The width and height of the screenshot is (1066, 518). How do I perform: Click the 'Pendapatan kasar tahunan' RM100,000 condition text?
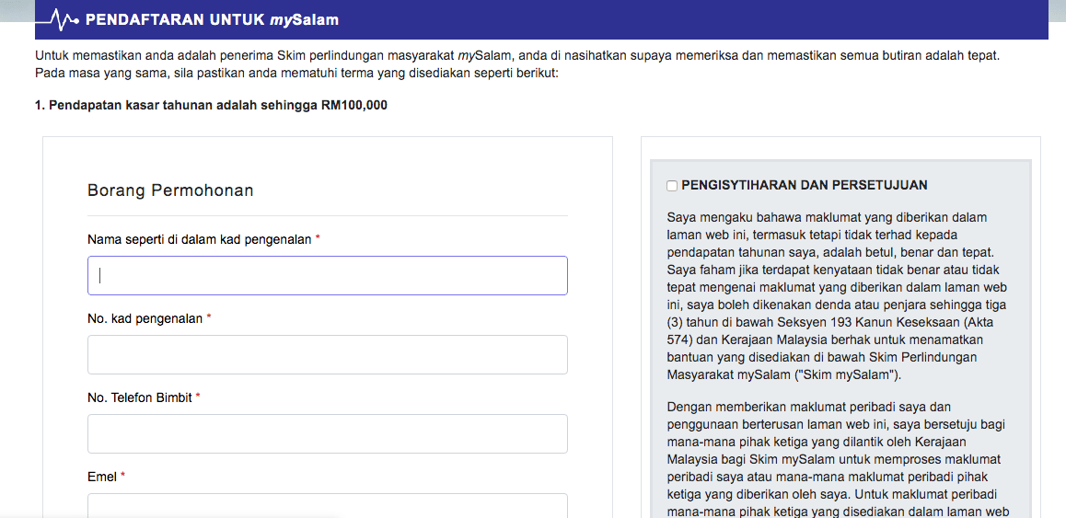pyautogui.click(x=212, y=106)
